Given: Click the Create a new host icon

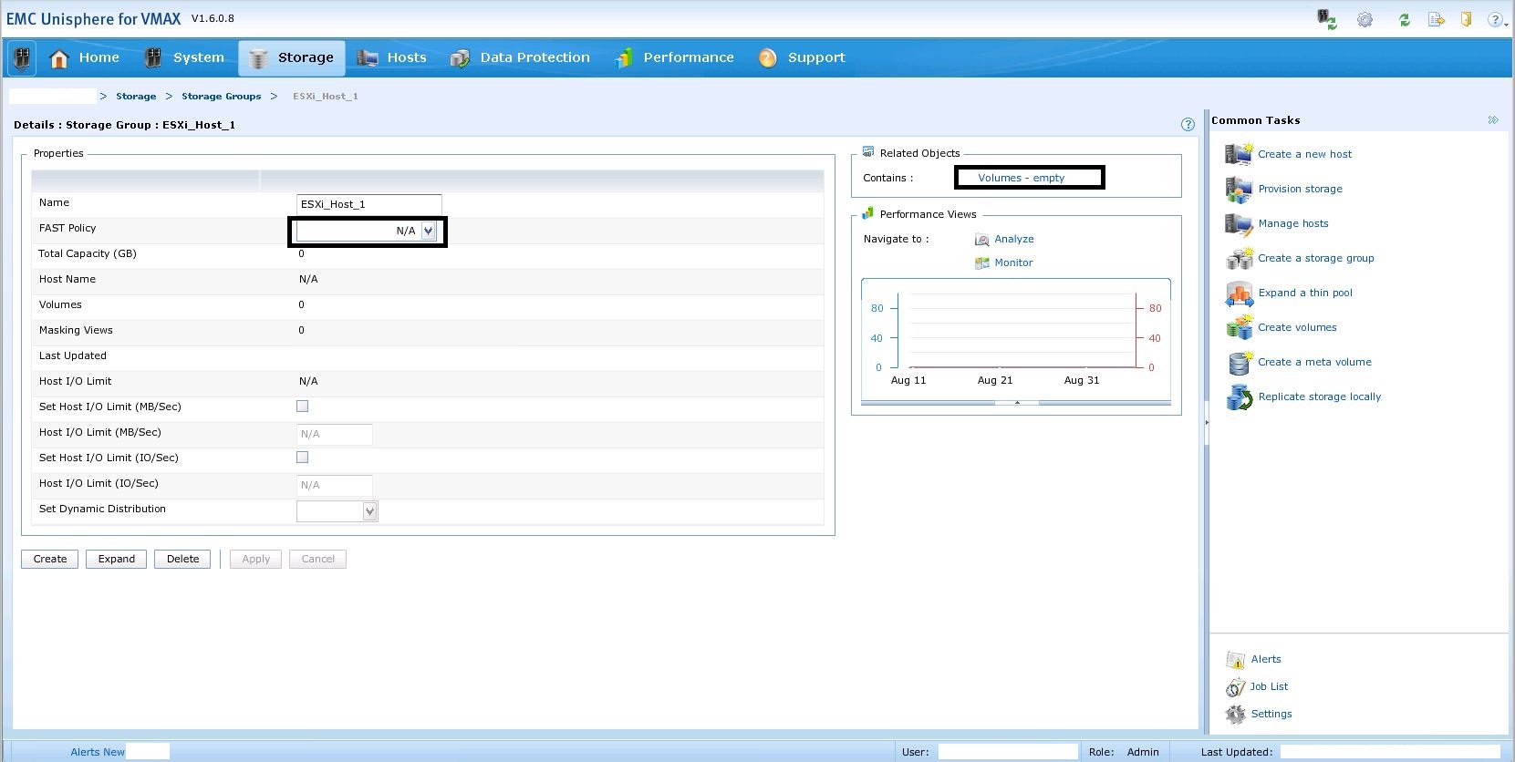Looking at the screenshot, I should 1239,155.
